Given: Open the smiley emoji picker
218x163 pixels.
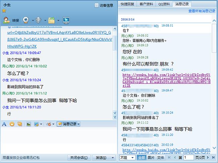Looking at the screenshot, I should point(12,124).
